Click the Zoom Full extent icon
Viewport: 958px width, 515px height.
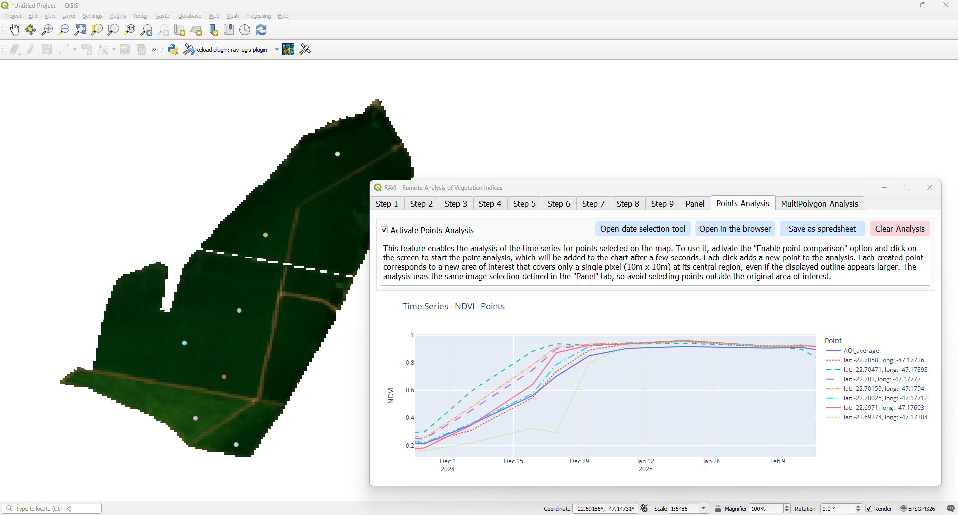click(x=80, y=30)
